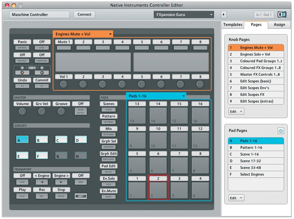Click the Connect button

[84, 14]
